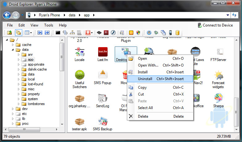Click the package installer toolbar icon

122,33
